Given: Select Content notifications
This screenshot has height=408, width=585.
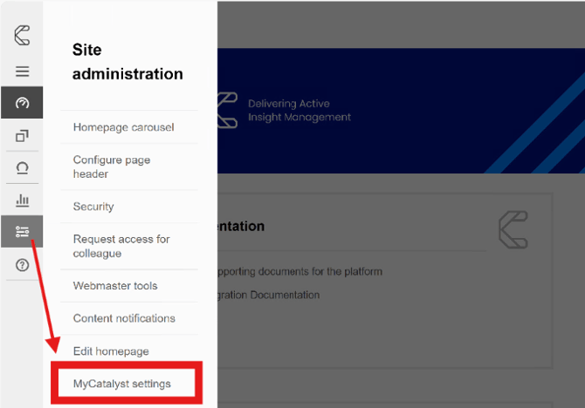Looking at the screenshot, I should pyautogui.click(x=124, y=318).
